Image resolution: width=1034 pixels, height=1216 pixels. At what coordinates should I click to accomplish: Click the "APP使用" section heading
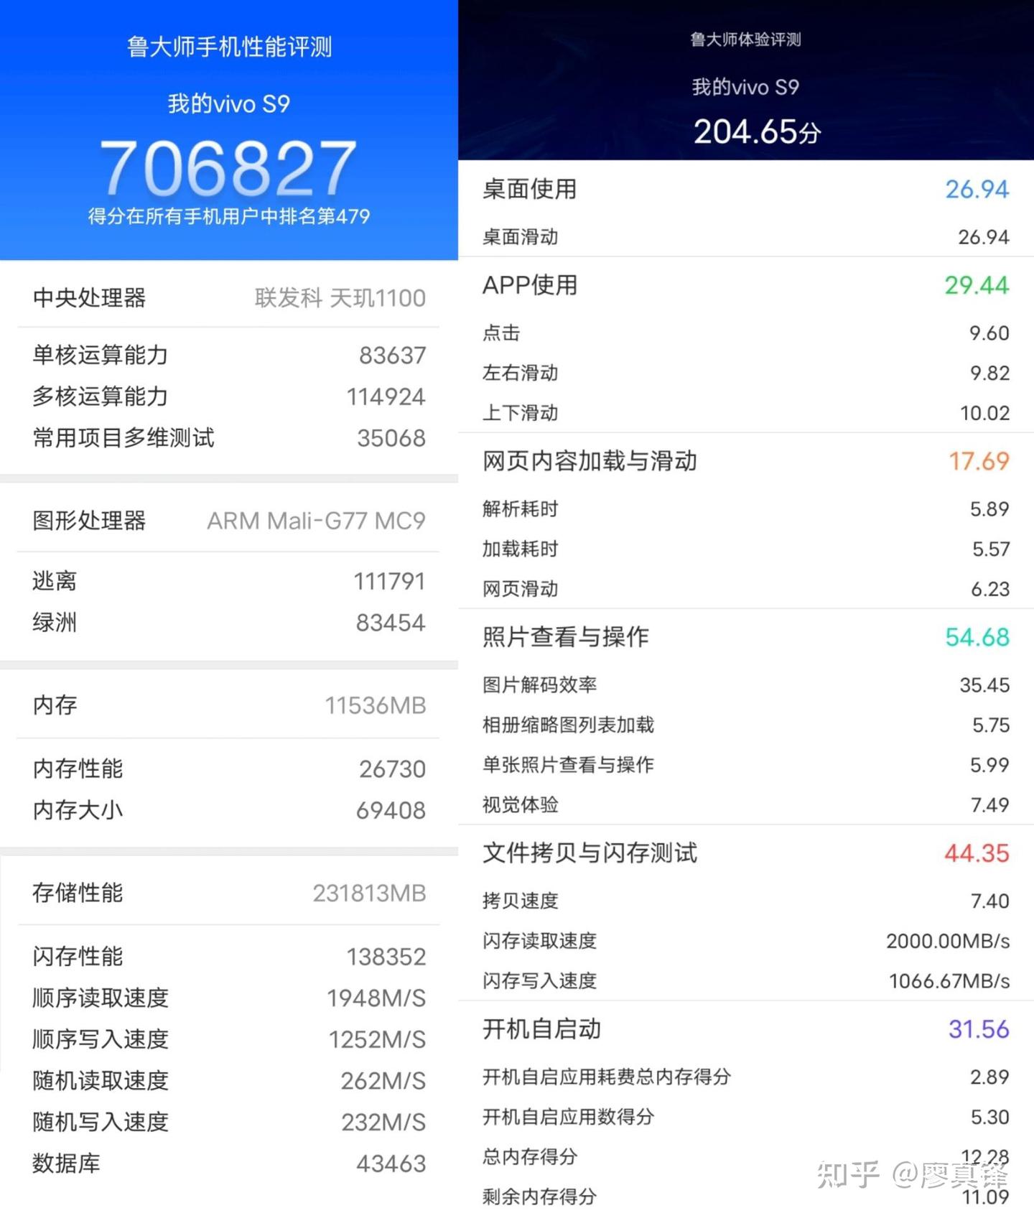tap(530, 285)
